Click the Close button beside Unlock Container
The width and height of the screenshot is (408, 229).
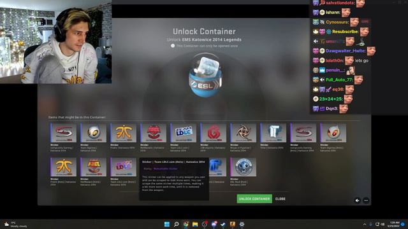click(280, 199)
